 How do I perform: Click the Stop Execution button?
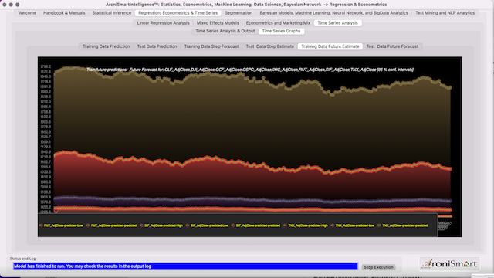click(378, 267)
